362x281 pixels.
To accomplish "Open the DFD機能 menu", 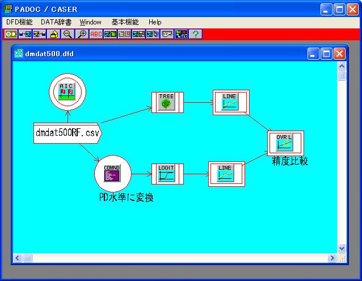I will [x=19, y=22].
